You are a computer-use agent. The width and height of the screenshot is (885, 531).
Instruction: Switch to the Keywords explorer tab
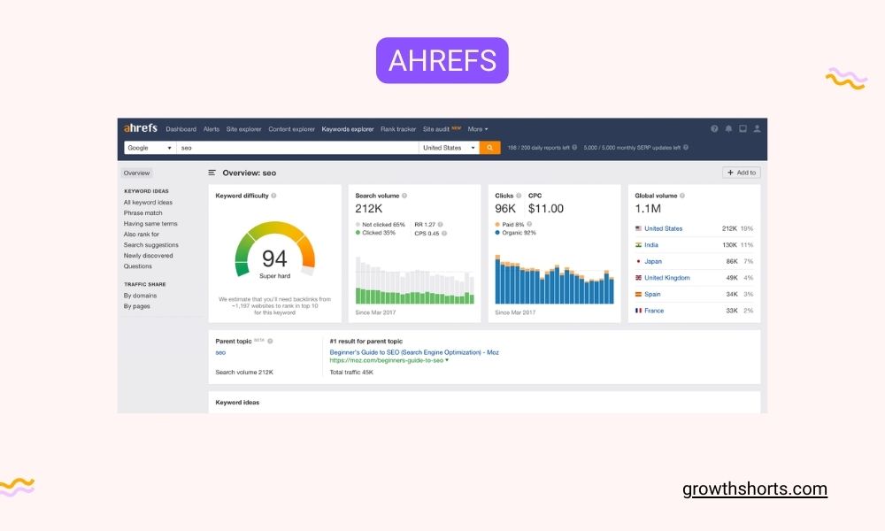(x=348, y=128)
